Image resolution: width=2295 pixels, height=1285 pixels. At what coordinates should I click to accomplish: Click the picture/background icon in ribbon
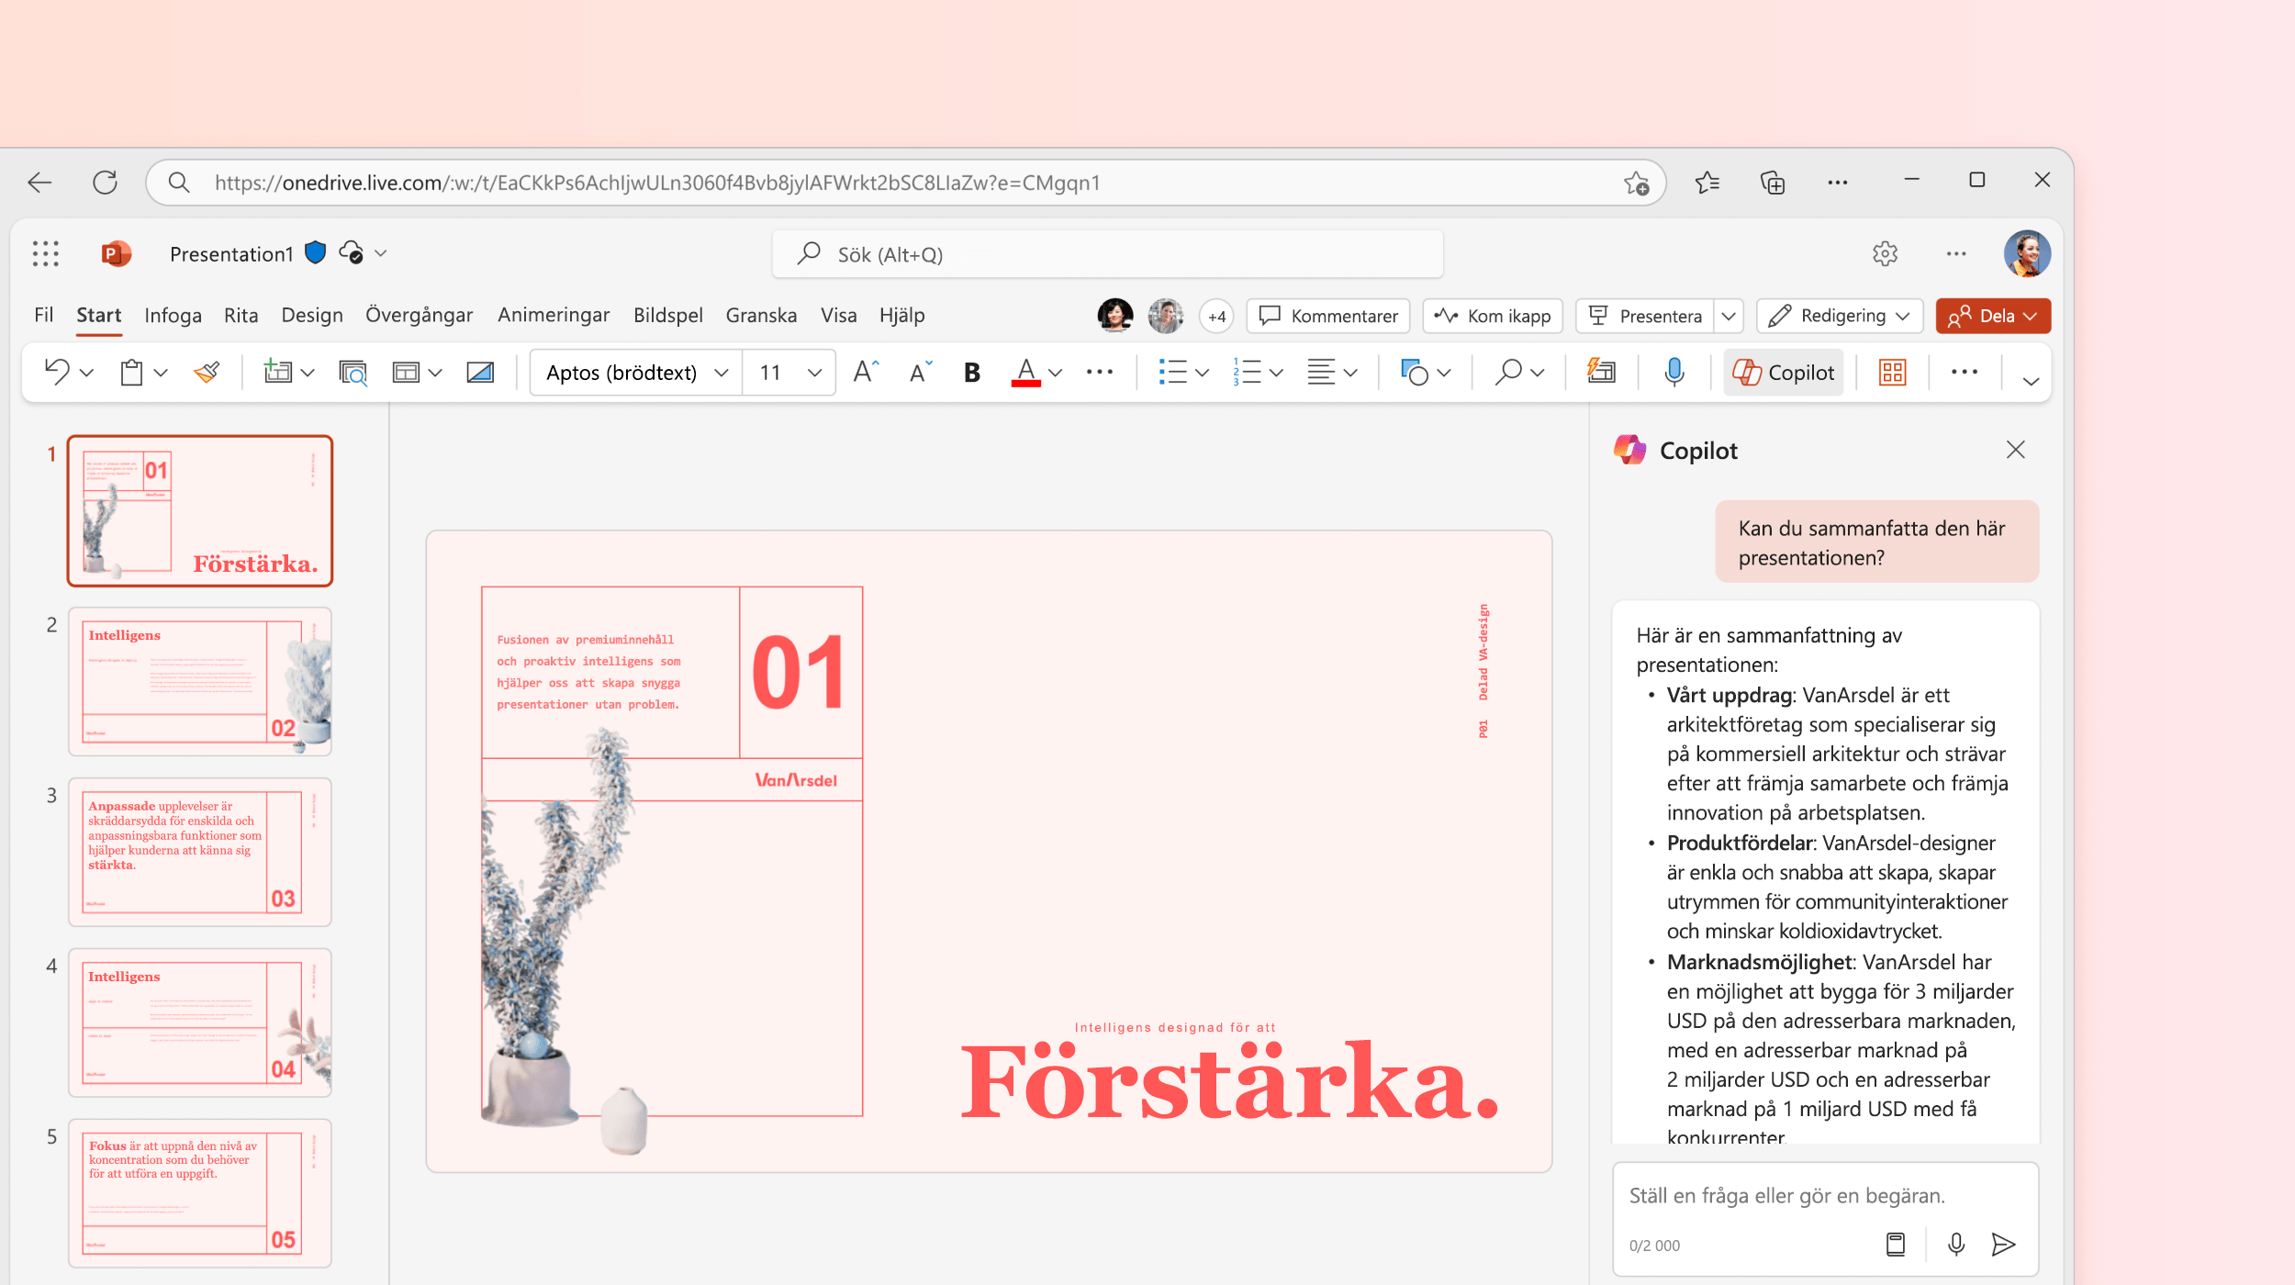tap(480, 372)
